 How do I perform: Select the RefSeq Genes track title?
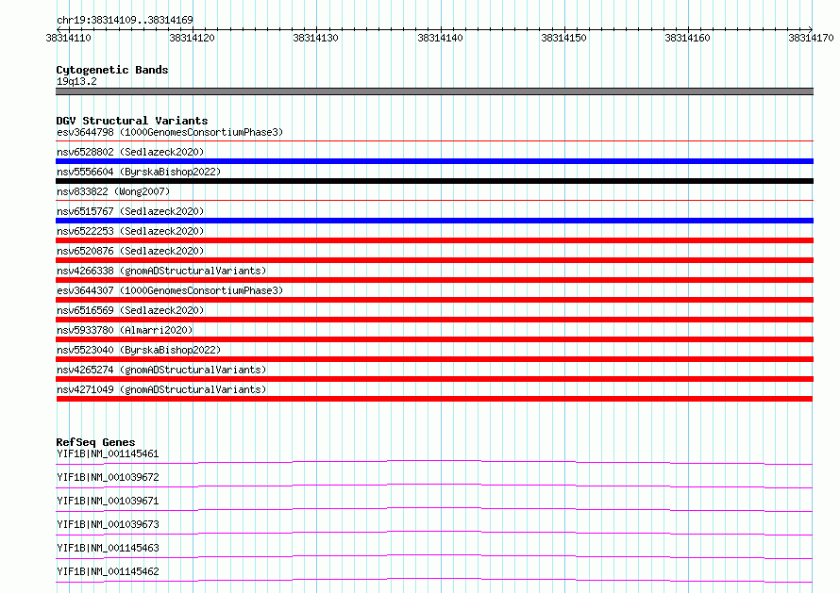(x=95, y=442)
